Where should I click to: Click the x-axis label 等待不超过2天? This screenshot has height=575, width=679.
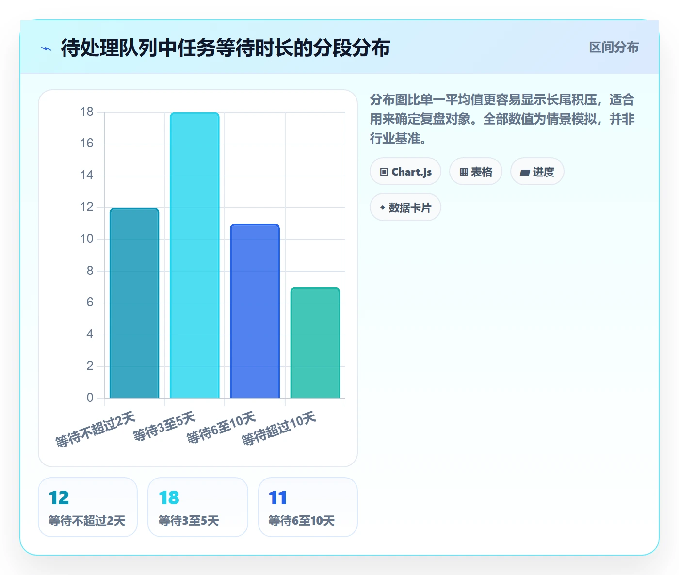pyautogui.click(x=95, y=429)
